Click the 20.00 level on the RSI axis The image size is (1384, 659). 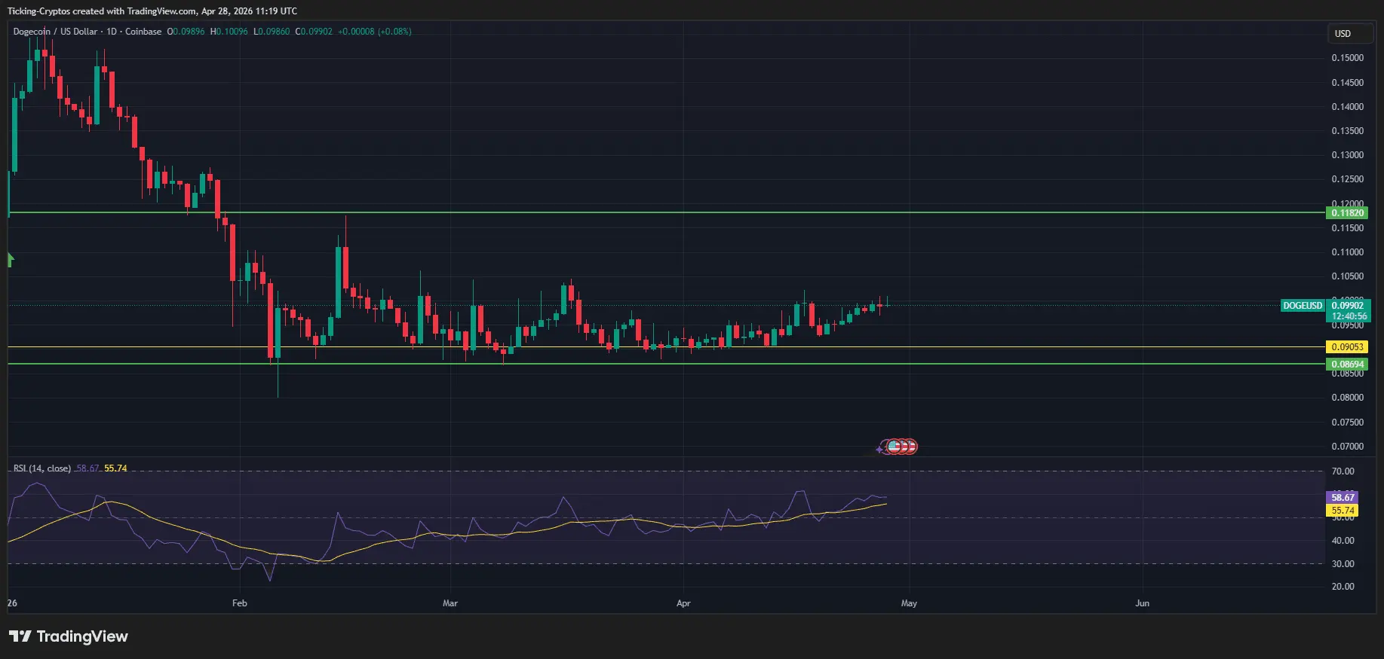pyautogui.click(x=1343, y=587)
